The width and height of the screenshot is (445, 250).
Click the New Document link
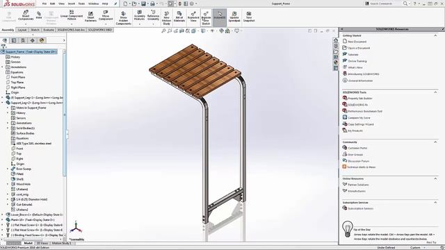tap(357, 42)
